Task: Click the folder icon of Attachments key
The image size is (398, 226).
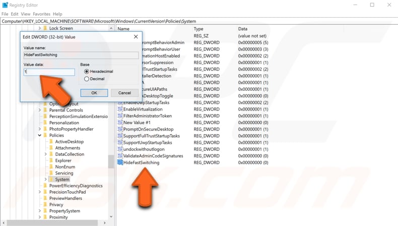Action: point(51,148)
